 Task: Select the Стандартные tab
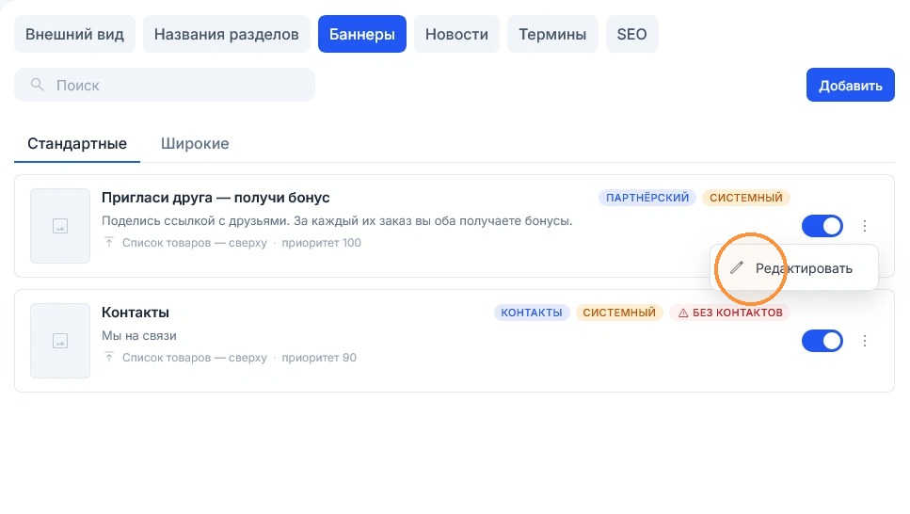click(77, 143)
